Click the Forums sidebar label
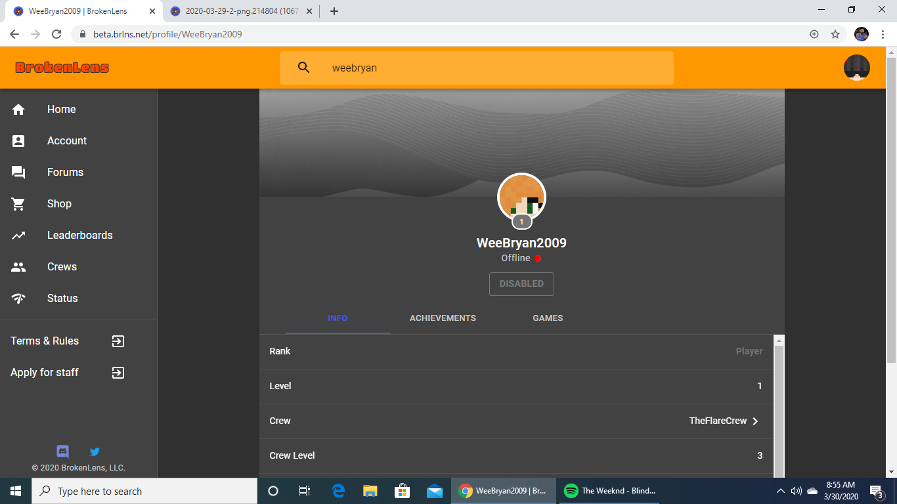This screenshot has height=504, width=897. [x=65, y=173]
